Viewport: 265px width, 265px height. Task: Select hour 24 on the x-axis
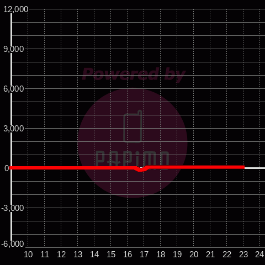coord(260,255)
